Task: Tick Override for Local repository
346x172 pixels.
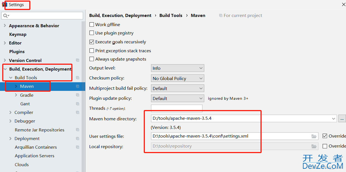Action: (325, 146)
